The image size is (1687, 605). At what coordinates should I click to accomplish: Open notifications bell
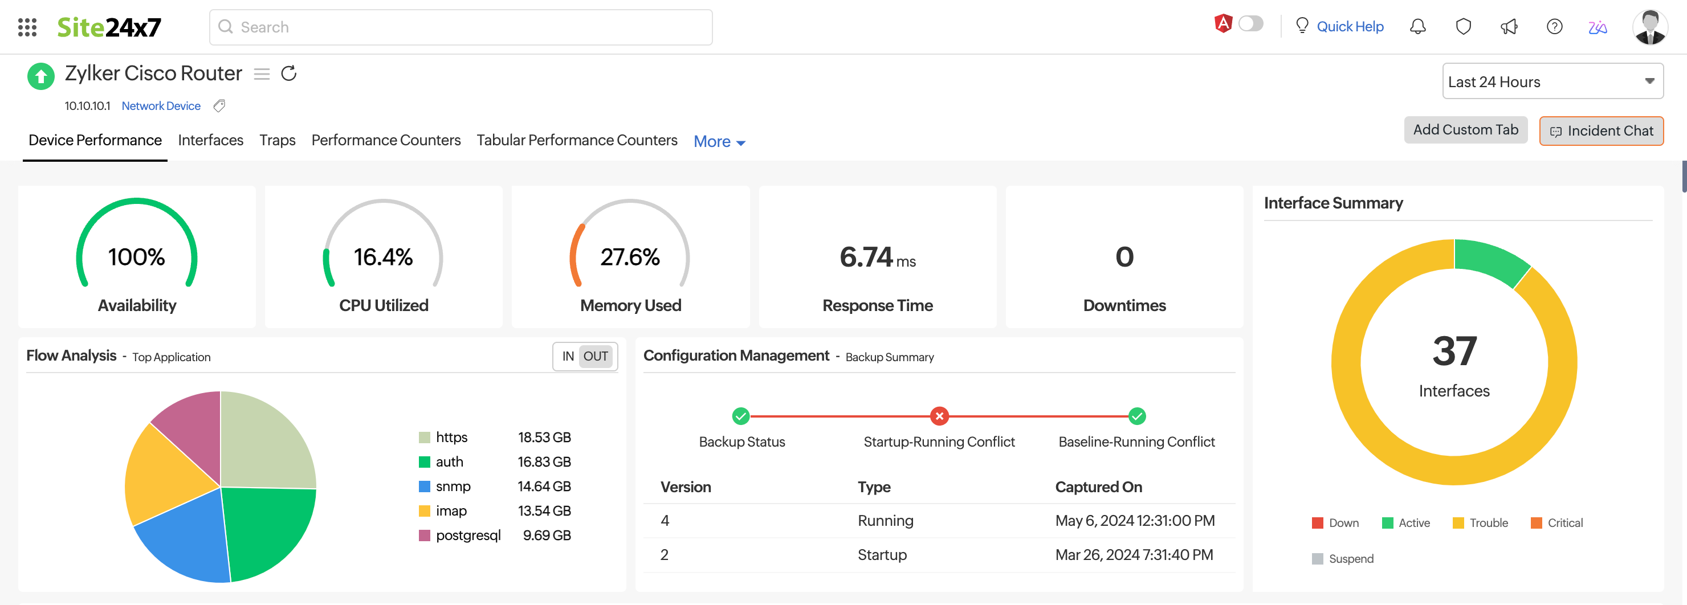[x=1418, y=27]
